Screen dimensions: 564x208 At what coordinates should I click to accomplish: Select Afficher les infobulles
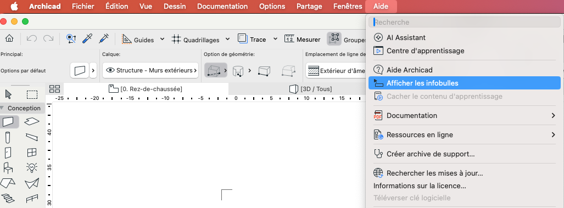[465, 83]
